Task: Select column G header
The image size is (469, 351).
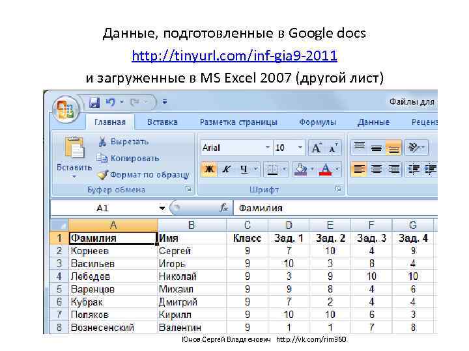Action: [x=413, y=225]
